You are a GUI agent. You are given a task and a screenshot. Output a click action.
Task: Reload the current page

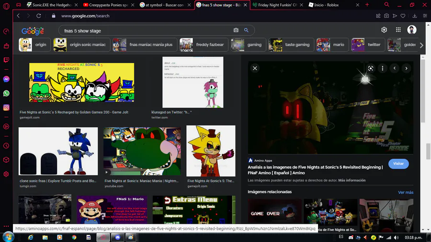pyautogui.click(x=38, y=16)
